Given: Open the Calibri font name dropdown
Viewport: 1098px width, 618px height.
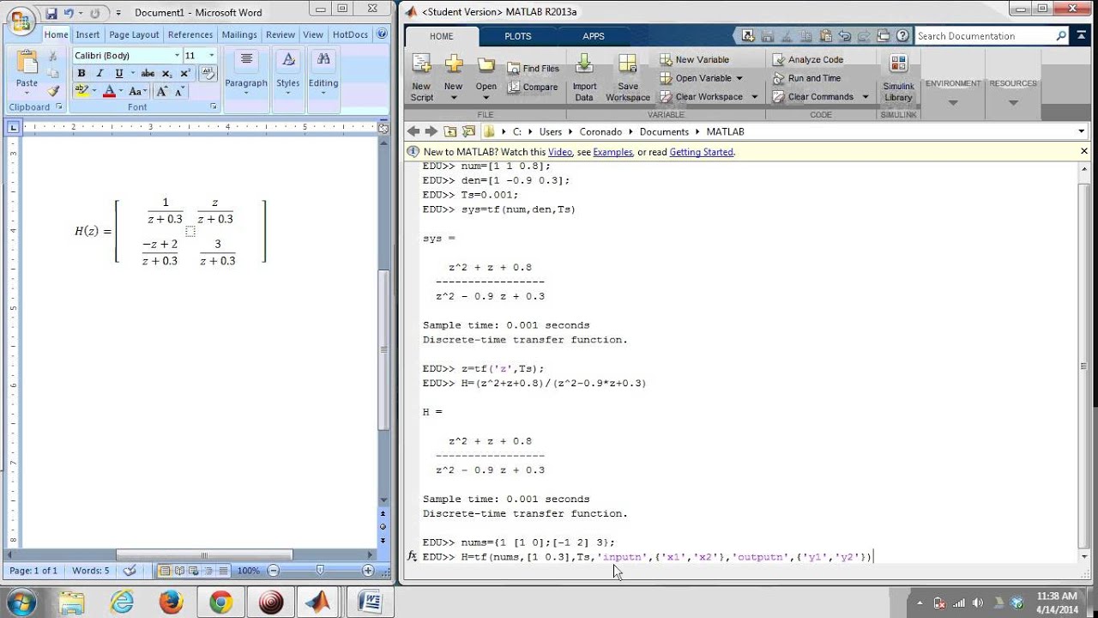Looking at the screenshot, I should pos(177,55).
